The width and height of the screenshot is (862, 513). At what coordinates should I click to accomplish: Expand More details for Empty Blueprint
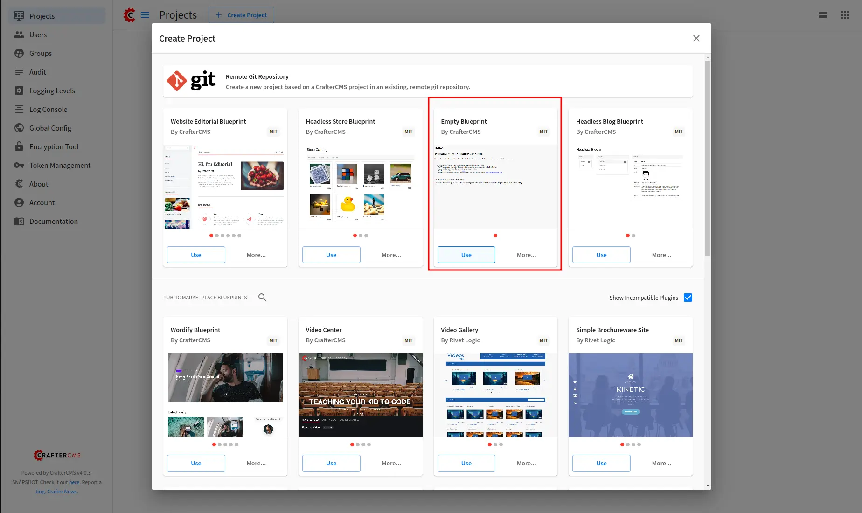tap(526, 255)
